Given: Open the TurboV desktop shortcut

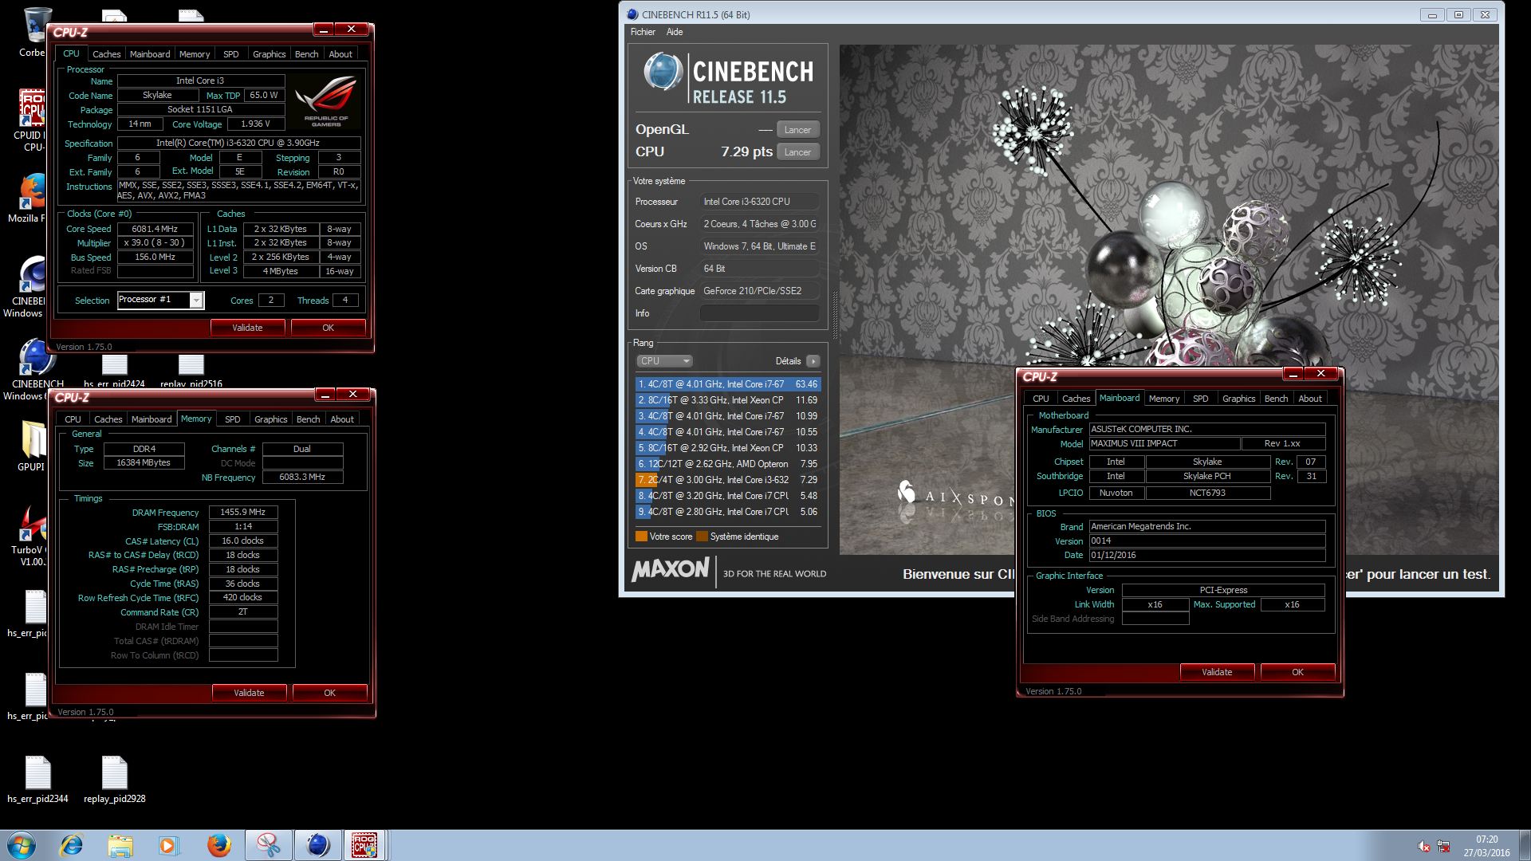Looking at the screenshot, I should pyautogui.click(x=30, y=536).
